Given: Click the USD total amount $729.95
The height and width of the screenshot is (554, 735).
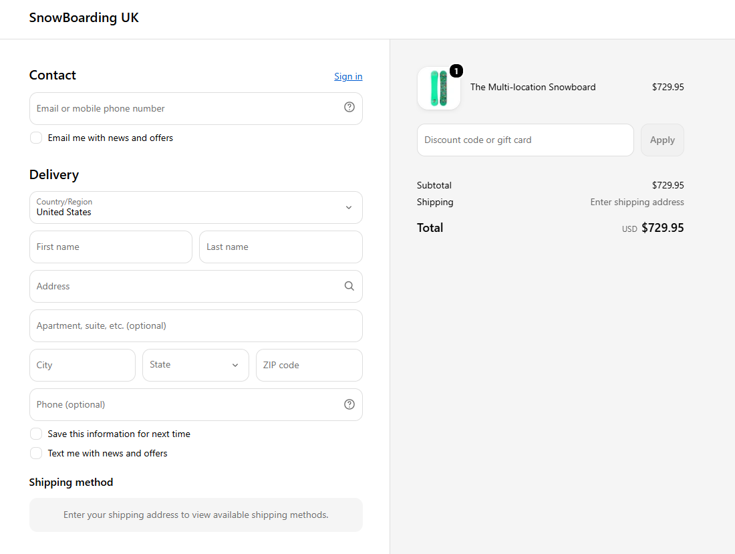Looking at the screenshot, I should coord(662,228).
